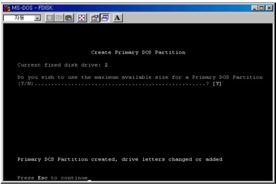This screenshot has height=185, width=276.
Task: Toggle Full screen mode icon
Action: click(82, 18)
